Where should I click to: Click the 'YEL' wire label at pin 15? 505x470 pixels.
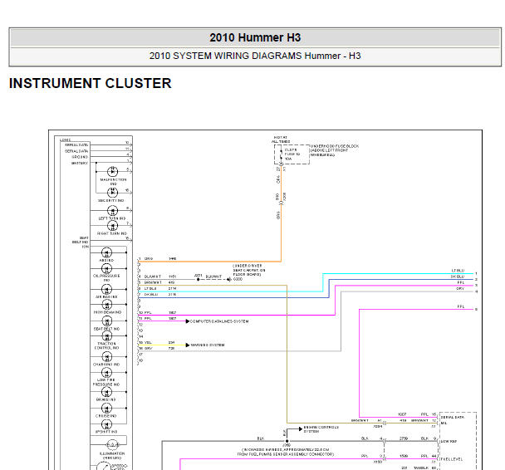pyautogui.click(x=148, y=342)
